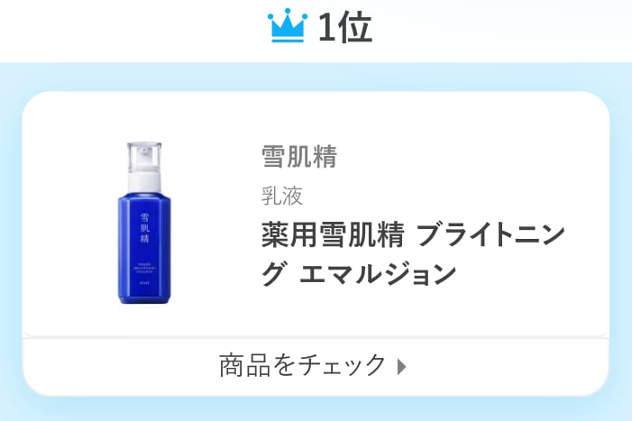Open the blue 雪肌精 bottle product image
The width and height of the screenshot is (632, 421).
click(x=144, y=223)
